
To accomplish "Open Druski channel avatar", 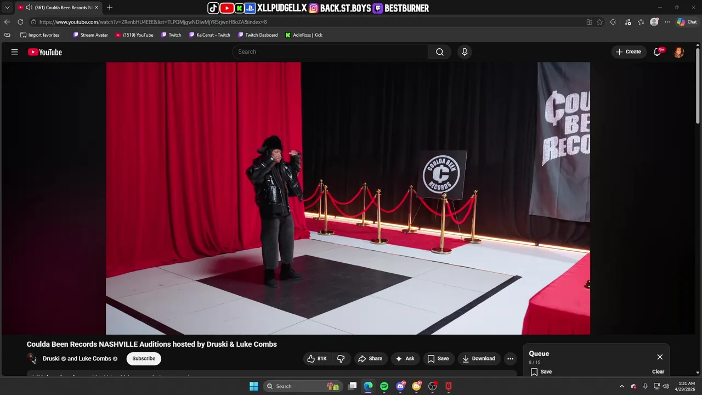I will coord(32,359).
